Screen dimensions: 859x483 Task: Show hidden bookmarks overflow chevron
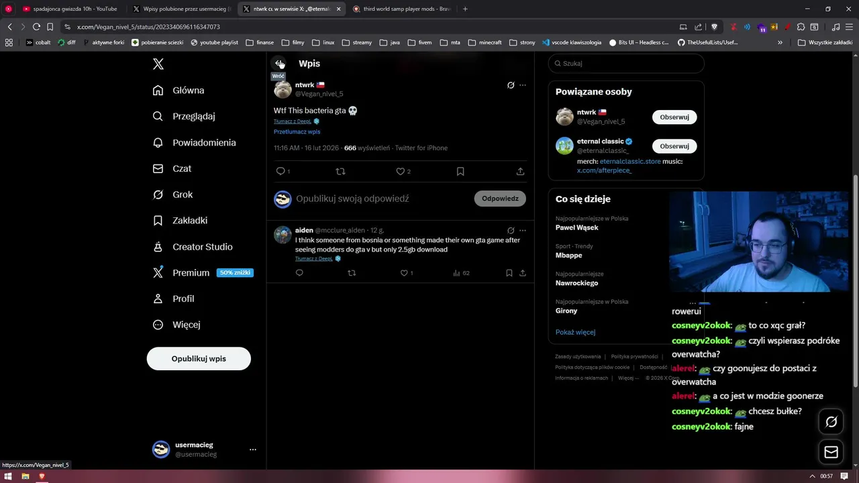pyautogui.click(x=780, y=42)
